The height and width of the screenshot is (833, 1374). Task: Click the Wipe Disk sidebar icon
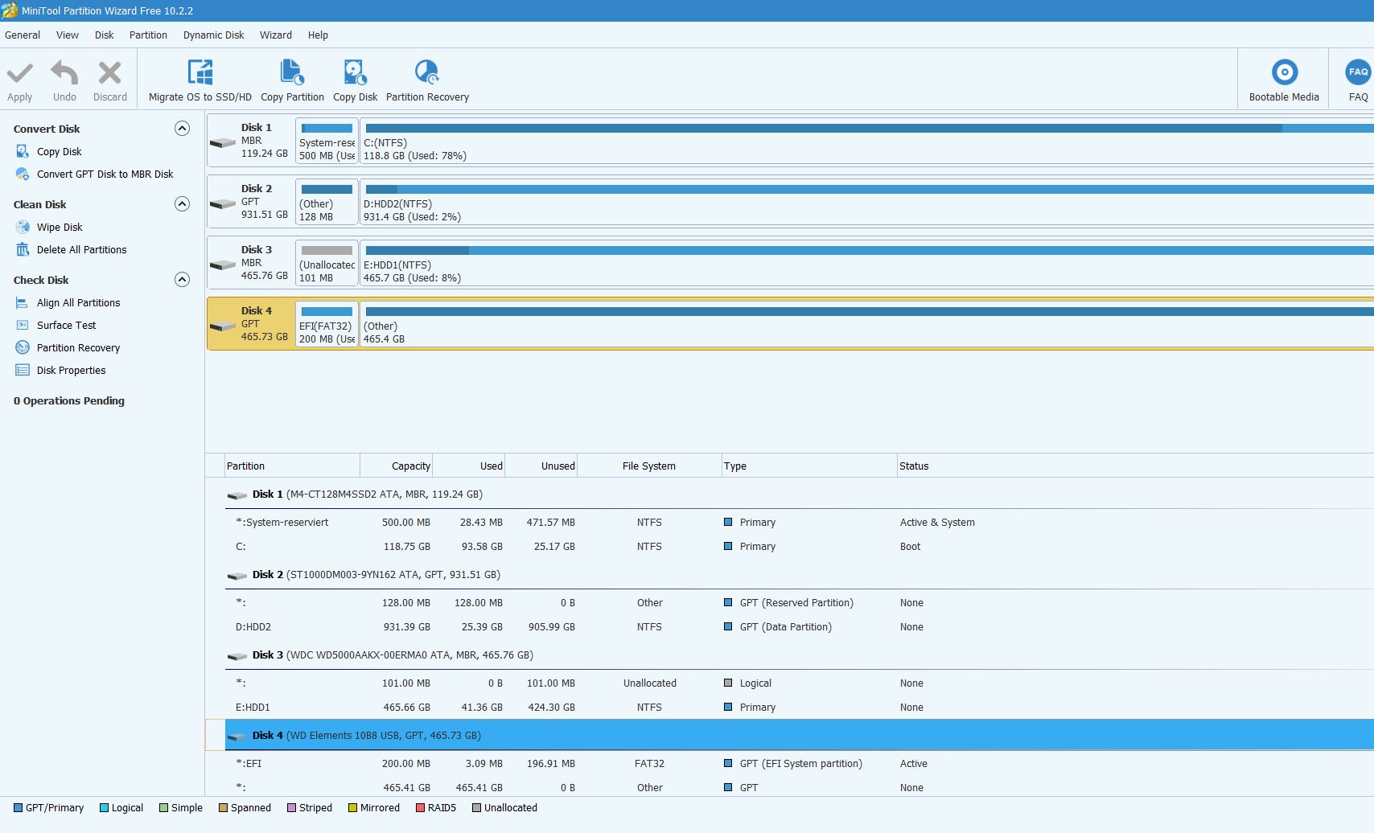23,227
